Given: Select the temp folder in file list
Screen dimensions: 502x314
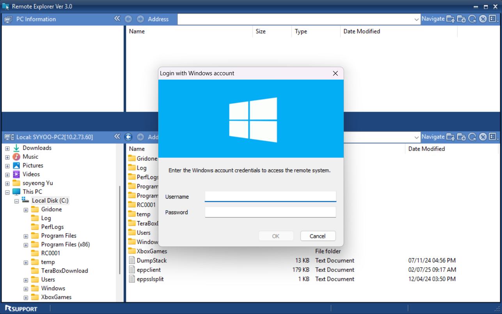Looking at the screenshot, I should [144, 214].
